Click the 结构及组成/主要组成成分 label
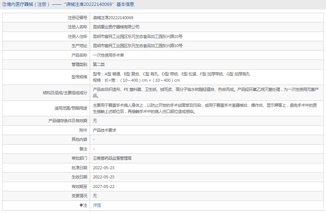Viewport: 326px width, 213px height. 65,93
